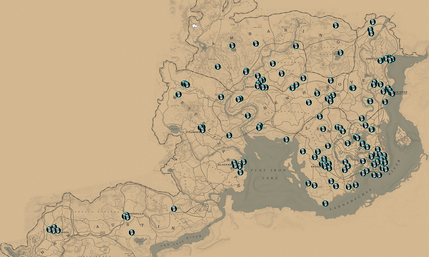Open the card marker beside Bacchus Station
This screenshot has width=429, height=257.
pos(296,46)
